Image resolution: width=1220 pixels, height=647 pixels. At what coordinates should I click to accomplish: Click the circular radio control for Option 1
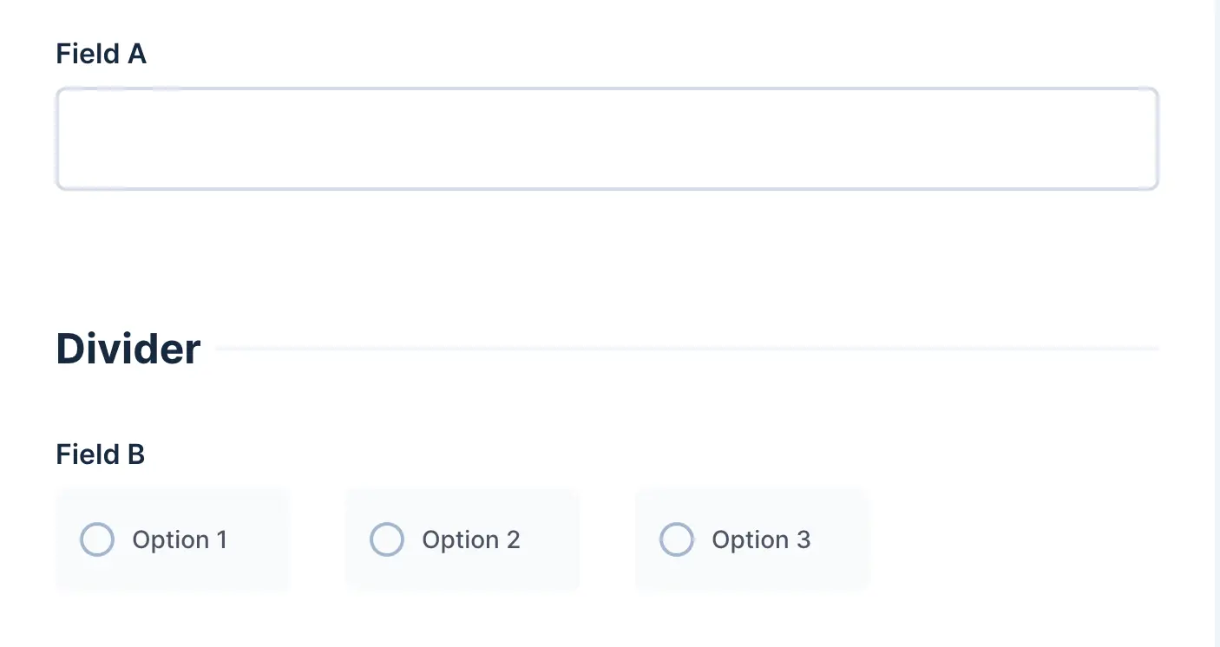click(97, 539)
